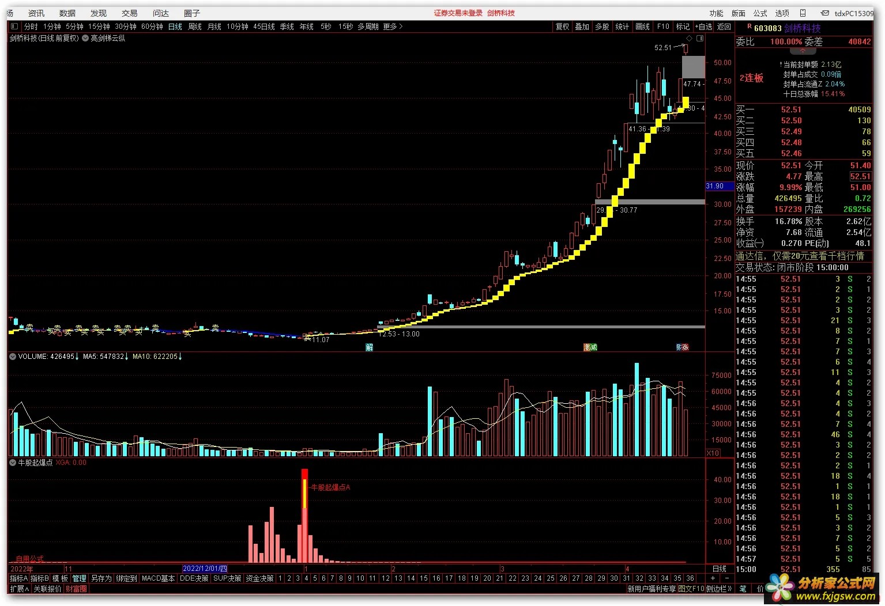
Task: Open the 功能 menu
Action: point(717,13)
